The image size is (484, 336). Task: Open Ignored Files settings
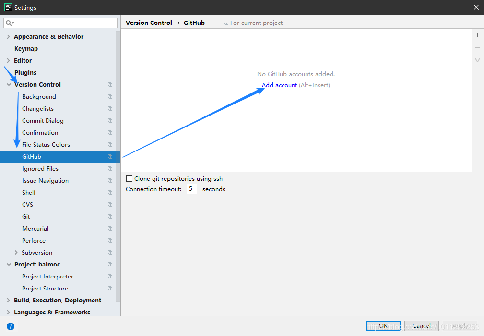pos(40,168)
